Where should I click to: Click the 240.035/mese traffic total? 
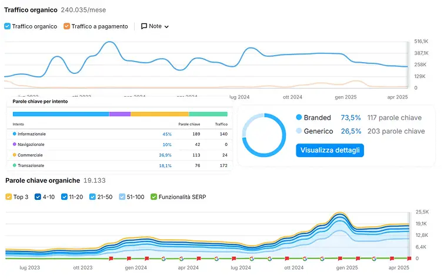(84, 10)
